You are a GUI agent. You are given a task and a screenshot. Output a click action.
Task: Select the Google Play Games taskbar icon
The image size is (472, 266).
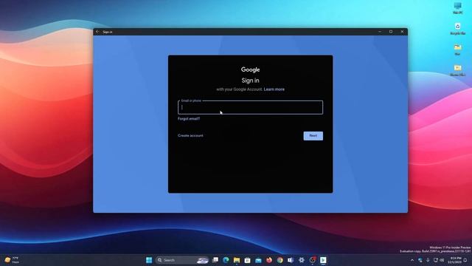point(323,260)
